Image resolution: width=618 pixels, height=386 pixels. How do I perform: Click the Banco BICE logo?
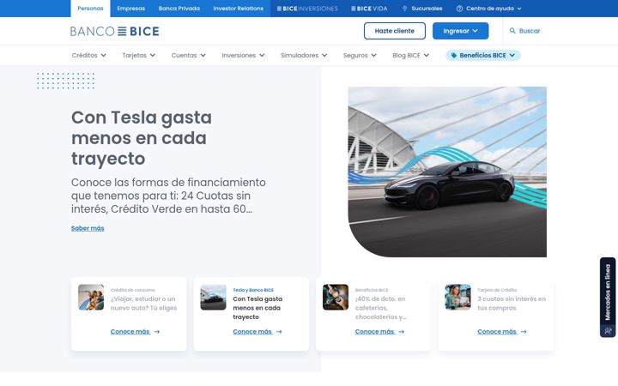click(115, 31)
